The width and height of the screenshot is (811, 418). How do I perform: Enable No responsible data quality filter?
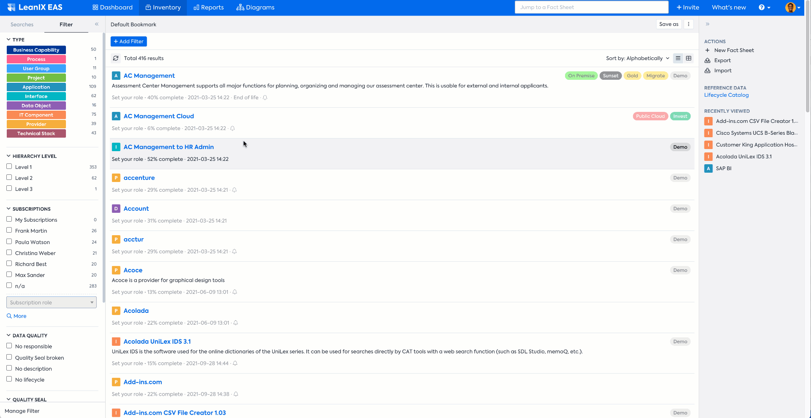[x=9, y=346]
